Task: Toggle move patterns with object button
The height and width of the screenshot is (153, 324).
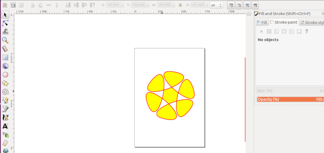Action: click(255, 5)
